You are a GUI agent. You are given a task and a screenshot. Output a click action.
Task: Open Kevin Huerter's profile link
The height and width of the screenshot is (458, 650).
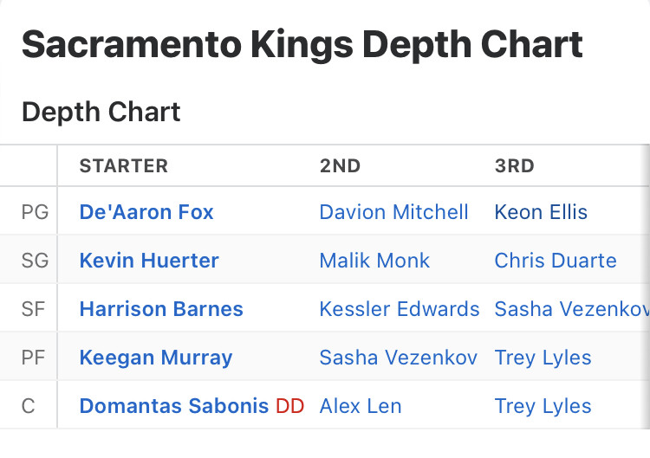(x=149, y=261)
